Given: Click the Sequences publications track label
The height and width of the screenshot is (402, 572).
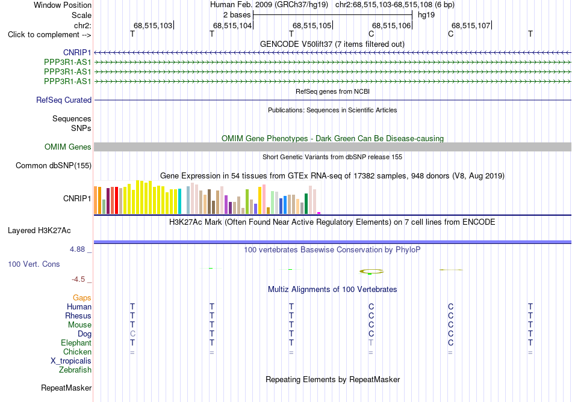Looking at the screenshot, I should point(72,119).
